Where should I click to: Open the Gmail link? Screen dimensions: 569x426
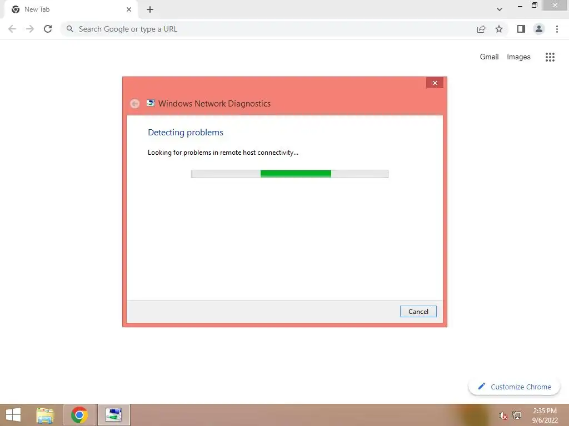(489, 57)
